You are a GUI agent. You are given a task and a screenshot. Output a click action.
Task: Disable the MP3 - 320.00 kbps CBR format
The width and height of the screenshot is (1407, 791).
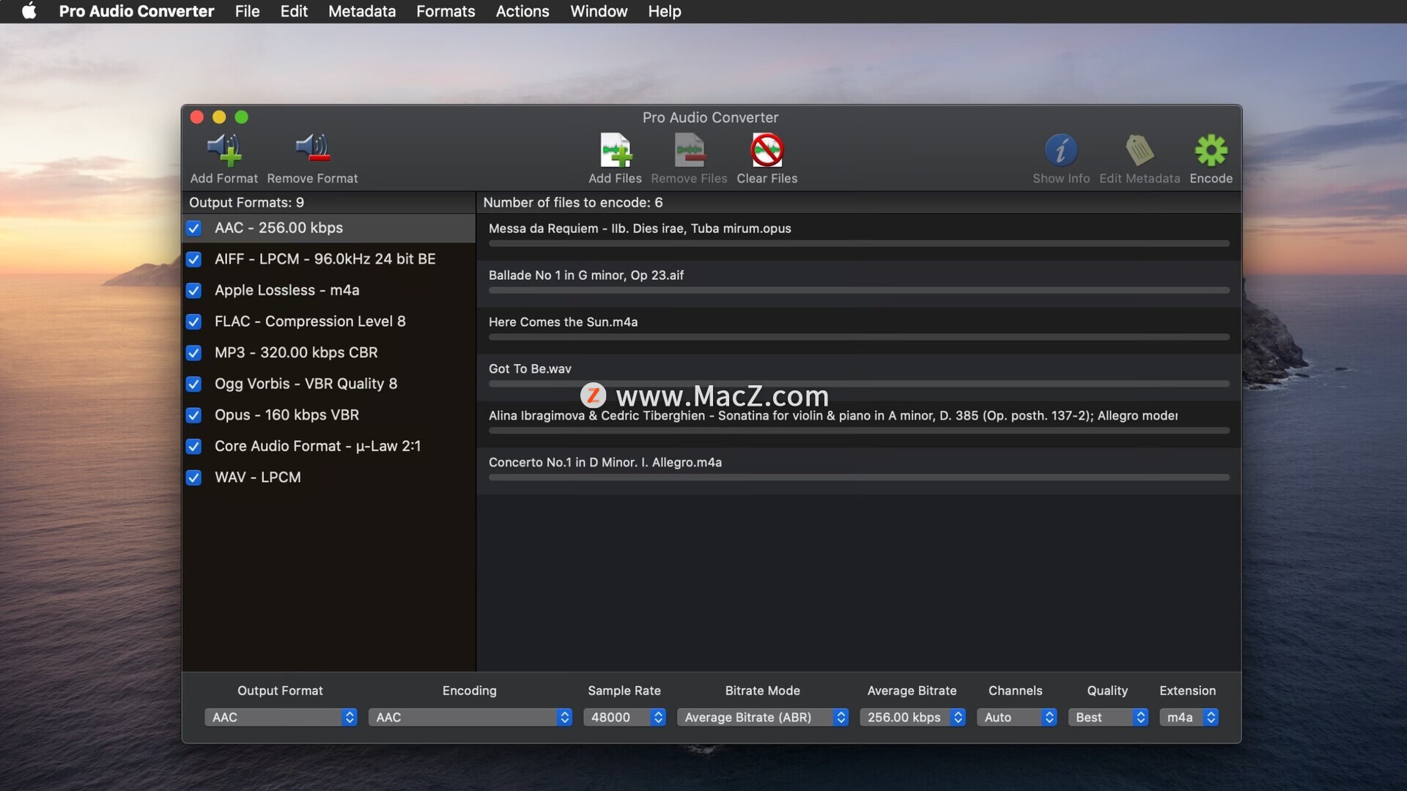[x=193, y=353]
